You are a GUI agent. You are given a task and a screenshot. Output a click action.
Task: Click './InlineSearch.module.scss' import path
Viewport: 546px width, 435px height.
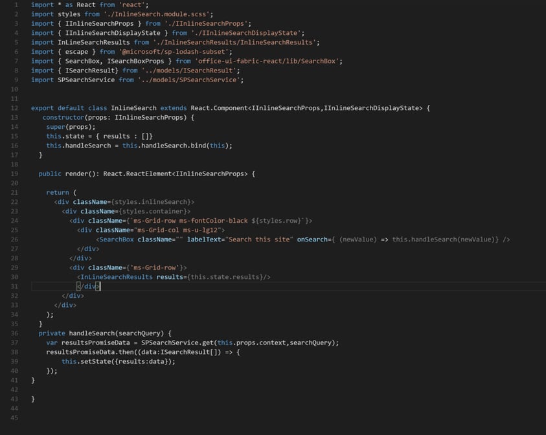click(157, 14)
